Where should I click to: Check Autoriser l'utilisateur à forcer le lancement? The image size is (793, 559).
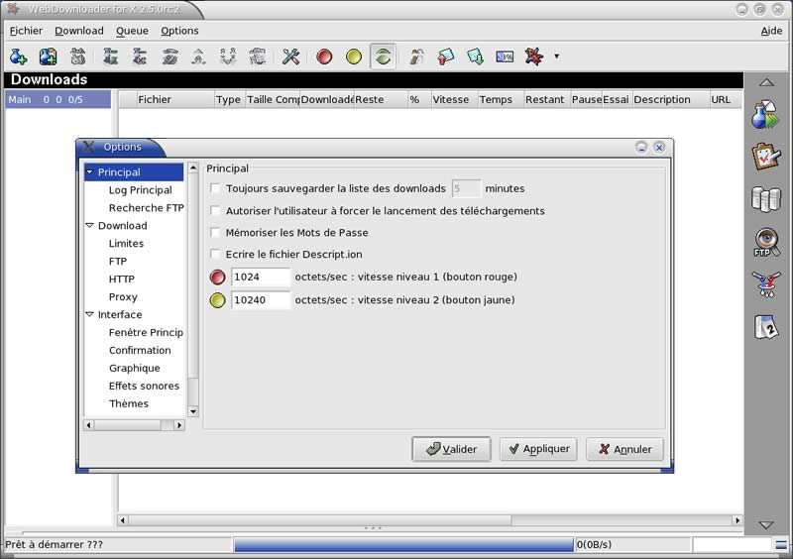click(215, 210)
